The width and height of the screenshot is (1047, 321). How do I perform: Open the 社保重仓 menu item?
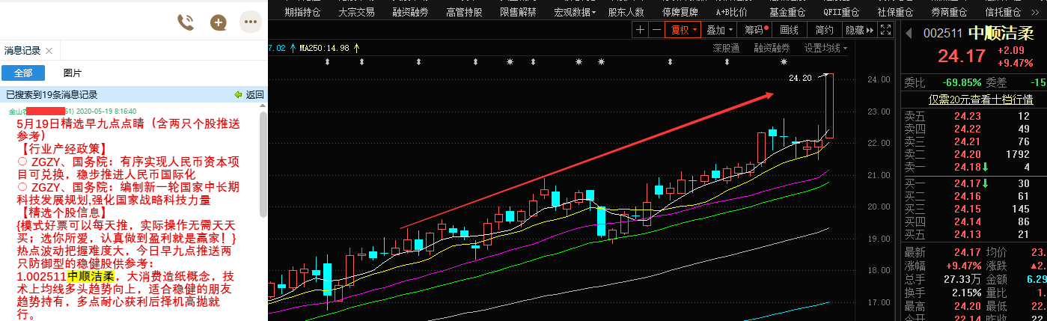pos(895,12)
